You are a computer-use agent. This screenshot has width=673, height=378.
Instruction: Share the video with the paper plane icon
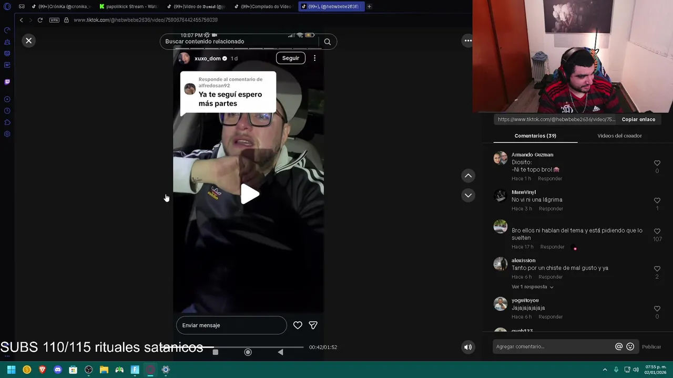313,325
